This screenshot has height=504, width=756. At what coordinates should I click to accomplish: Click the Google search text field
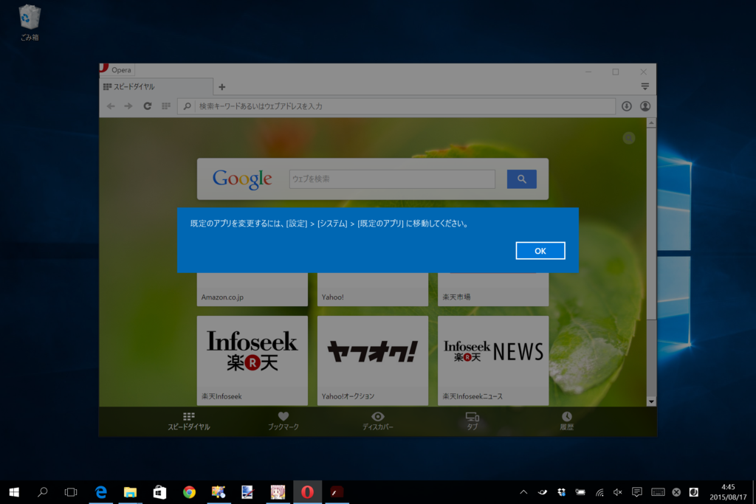(392, 179)
